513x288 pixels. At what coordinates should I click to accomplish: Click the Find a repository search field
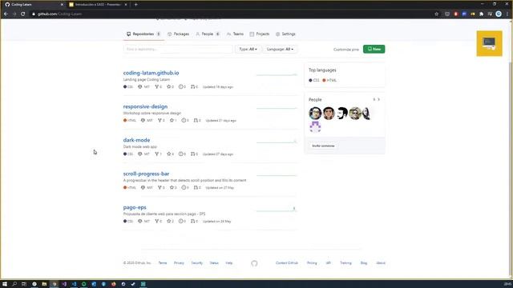click(x=178, y=50)
